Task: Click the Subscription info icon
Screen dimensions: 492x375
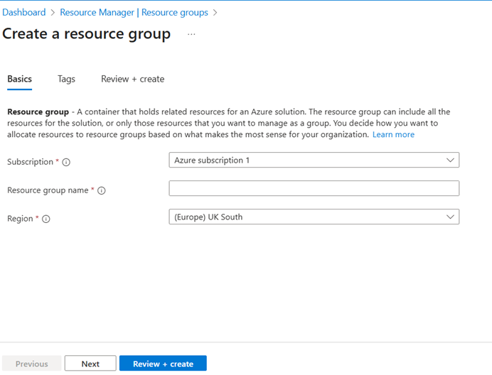Action: [66, 162]
